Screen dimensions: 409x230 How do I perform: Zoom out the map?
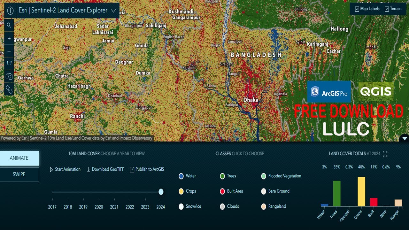tap(9, 51)
